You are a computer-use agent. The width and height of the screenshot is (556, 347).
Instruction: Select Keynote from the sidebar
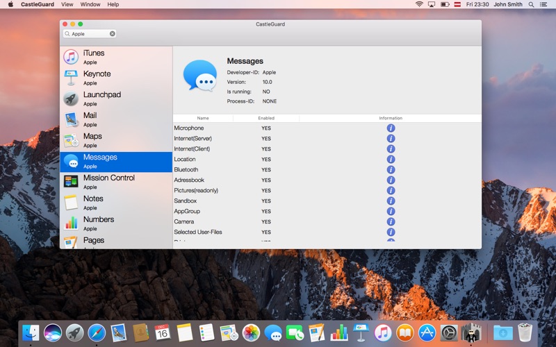[x=116, y=78]
